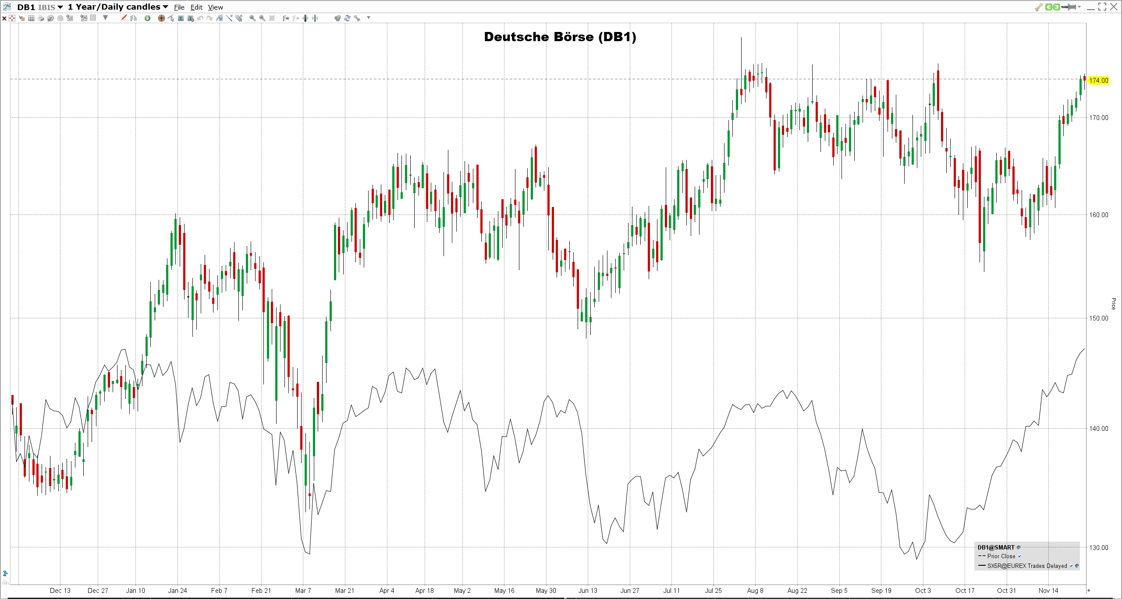Viewport: 1122px width, 599px height.
Task: Click the red pencil edit icon
Action: click(124, 18)
